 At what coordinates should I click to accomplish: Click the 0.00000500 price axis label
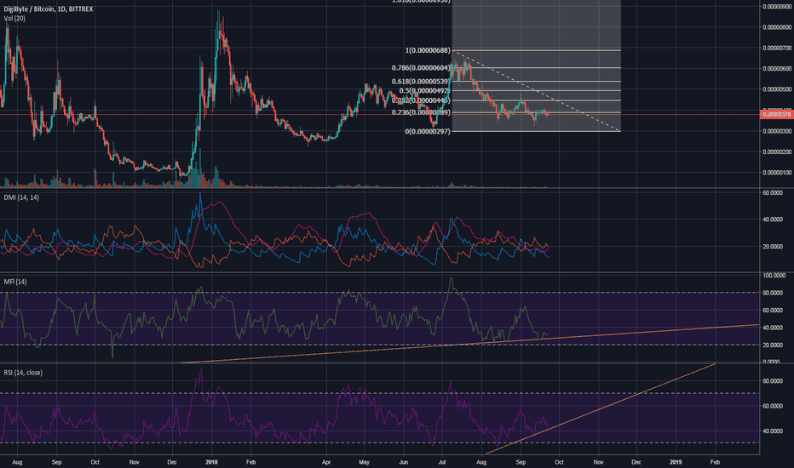click(777, 89)
